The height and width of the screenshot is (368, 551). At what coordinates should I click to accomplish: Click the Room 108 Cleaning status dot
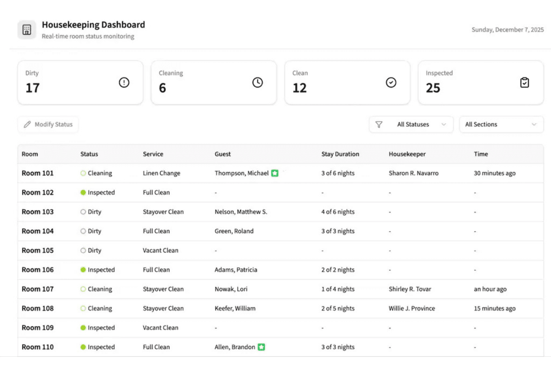click(x=83, y=308)
